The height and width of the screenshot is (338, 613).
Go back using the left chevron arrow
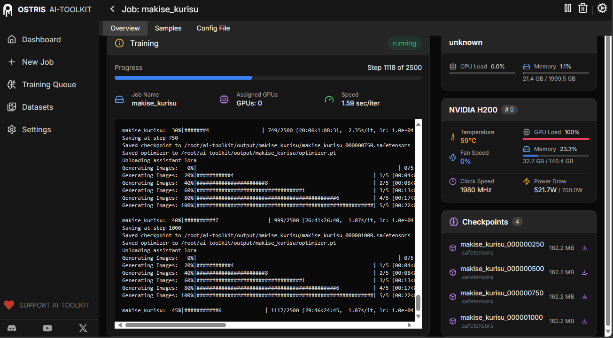click(x=112, y=9)
